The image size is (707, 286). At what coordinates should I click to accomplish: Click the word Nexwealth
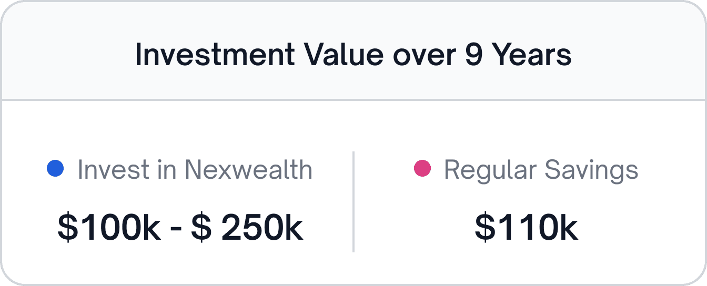click(x=248, y=170)
